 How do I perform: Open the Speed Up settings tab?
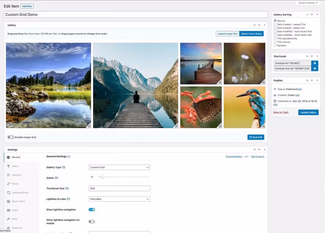[17, 228]
